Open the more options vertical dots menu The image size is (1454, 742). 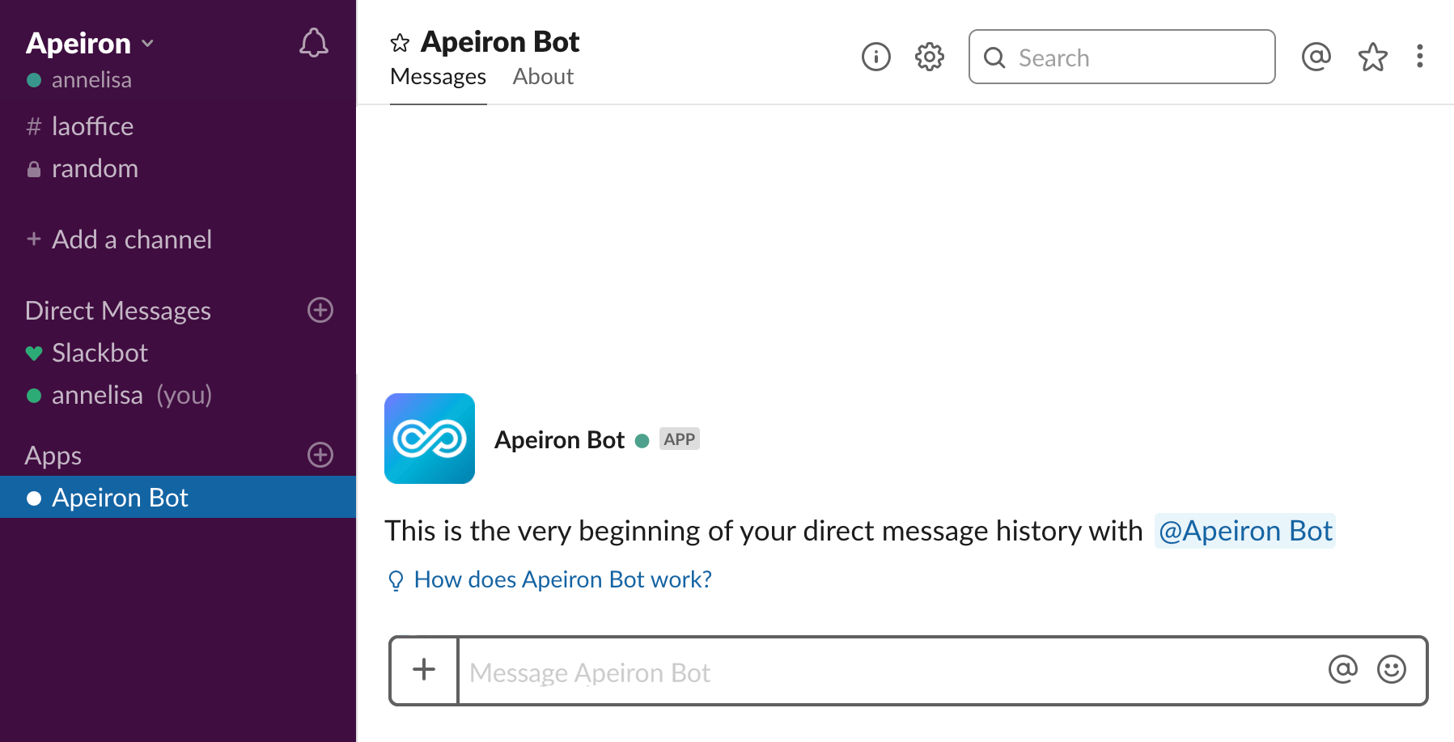tap(1420, 56)
